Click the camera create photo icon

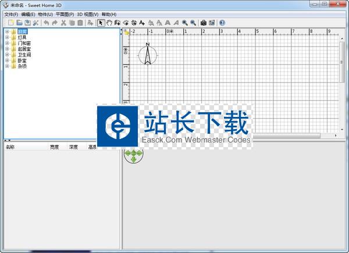[204, 23]
